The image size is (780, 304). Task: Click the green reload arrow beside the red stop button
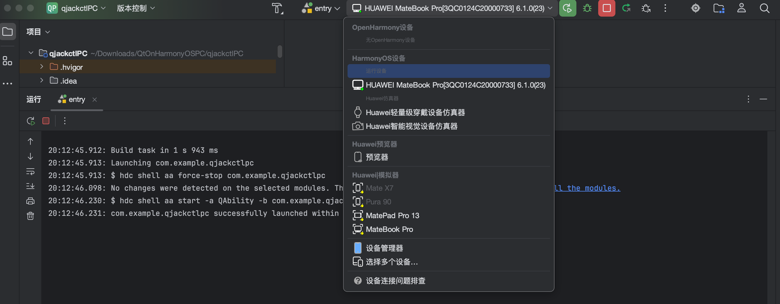pos(626,8)
